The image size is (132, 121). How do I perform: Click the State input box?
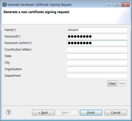click(97, 56)
